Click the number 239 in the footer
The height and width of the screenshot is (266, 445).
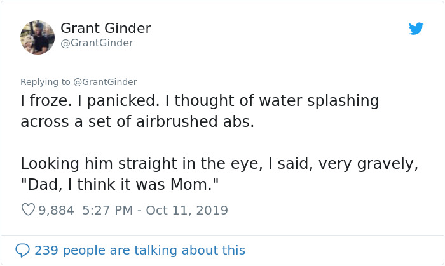(46, 250)
